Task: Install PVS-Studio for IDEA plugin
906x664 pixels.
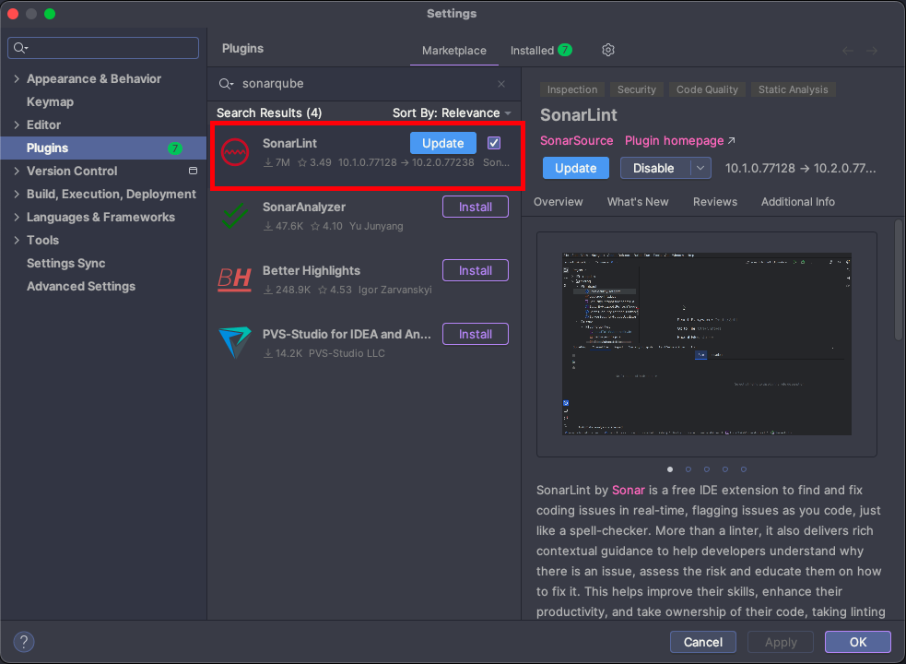Action: coord(476,335)
